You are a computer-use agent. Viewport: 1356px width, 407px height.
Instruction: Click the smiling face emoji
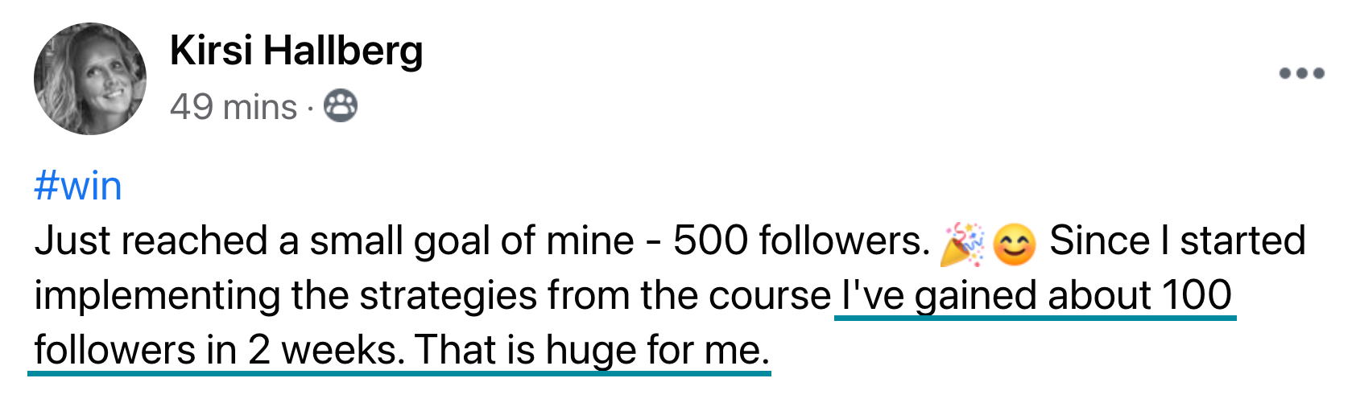(x=1014, y=243)
